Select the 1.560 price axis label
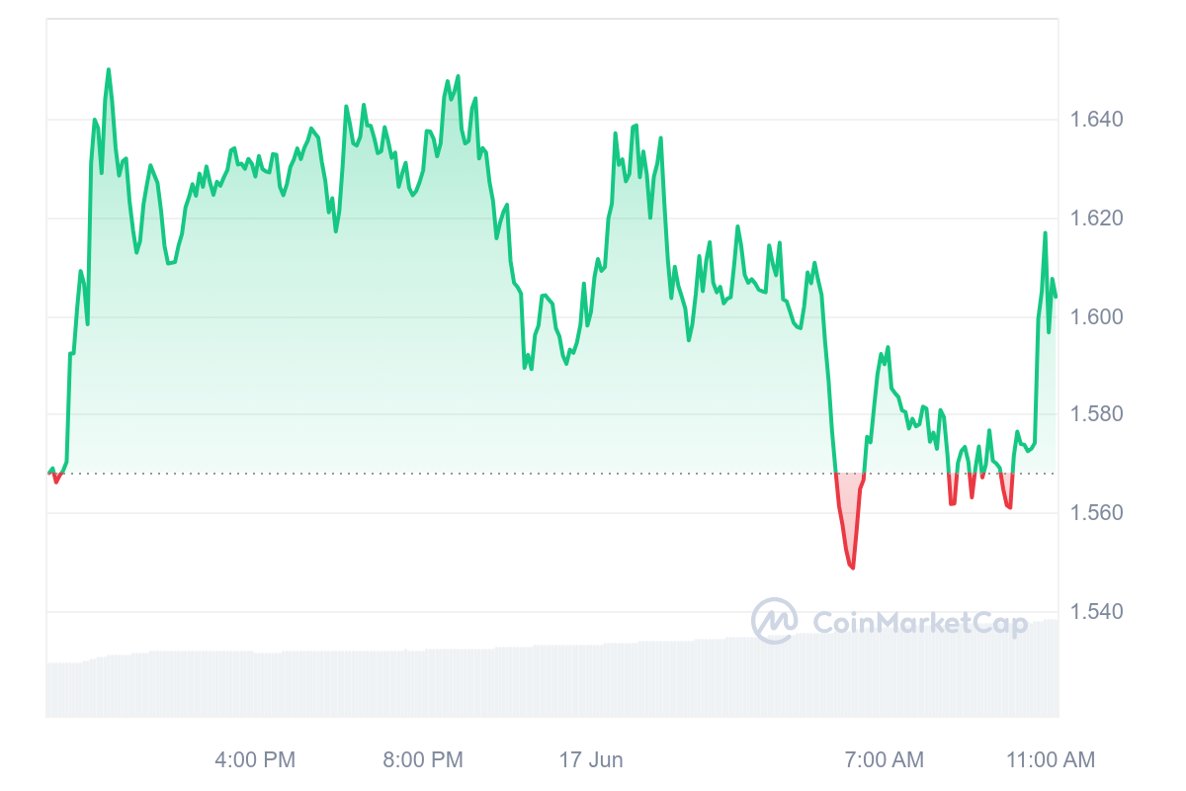The height and width of the screenshot is (791, 1186). tap(1097, 513)
